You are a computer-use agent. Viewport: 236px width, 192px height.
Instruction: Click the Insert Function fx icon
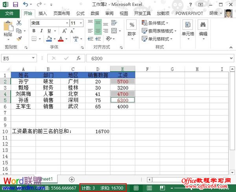pos(79,58)
